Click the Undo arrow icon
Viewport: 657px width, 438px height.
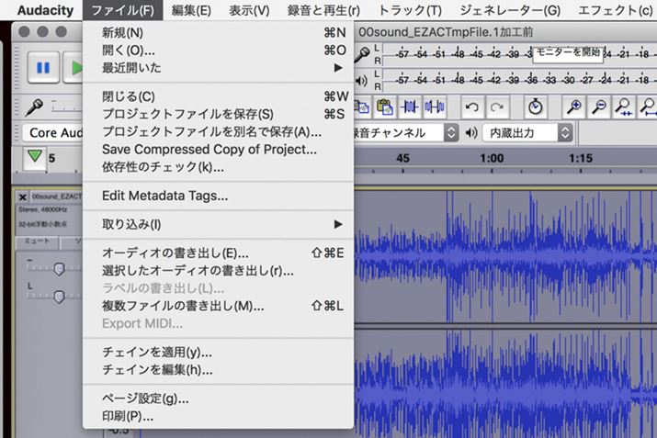tap(472, 107)
